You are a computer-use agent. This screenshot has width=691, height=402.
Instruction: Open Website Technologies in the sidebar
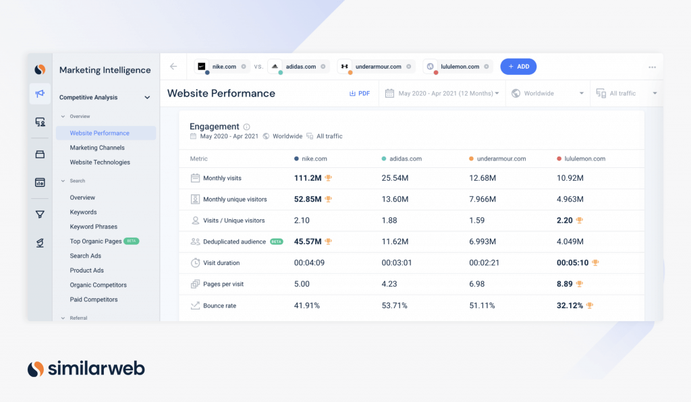100,162
